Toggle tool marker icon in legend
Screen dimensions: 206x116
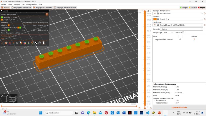44,43
